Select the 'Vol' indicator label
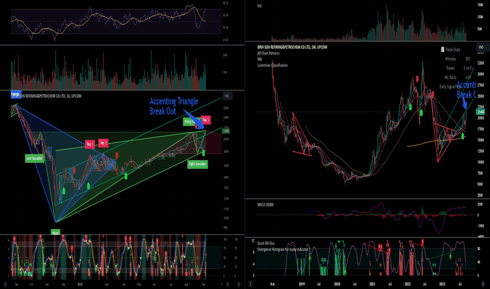490x289 pixels. [x=259, y=6]
